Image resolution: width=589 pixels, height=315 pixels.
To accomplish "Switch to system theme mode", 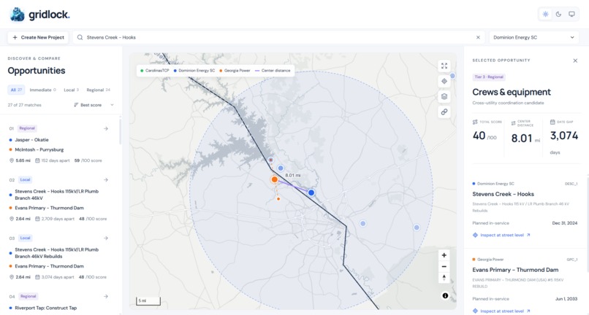I will pos(571,15).
